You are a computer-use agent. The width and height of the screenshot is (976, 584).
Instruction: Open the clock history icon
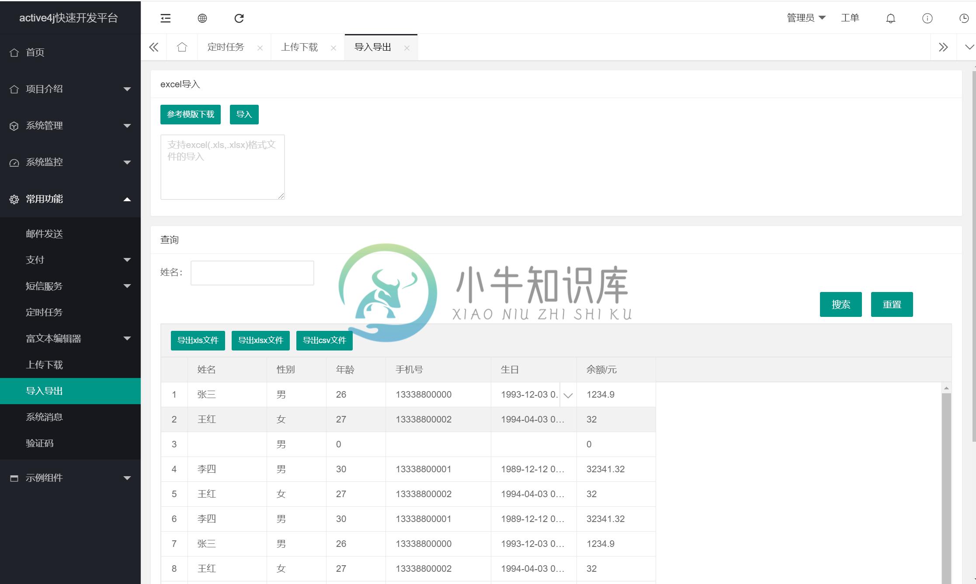click(x=964, y=18)
